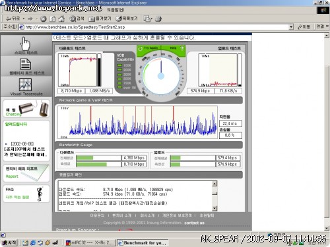
Task: Click the Mail toolbar icon
Action: [147, 19]
